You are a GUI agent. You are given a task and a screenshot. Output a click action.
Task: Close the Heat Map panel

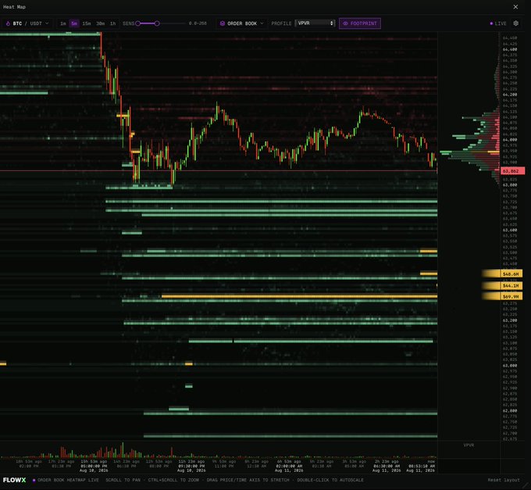pos(515,7)
